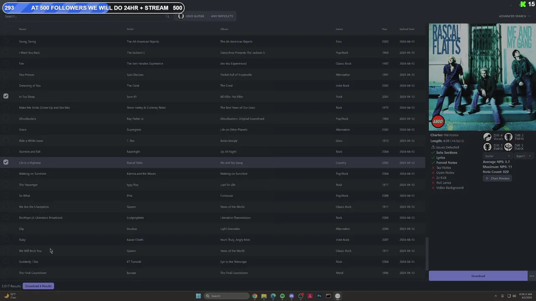Open the Chart Preview
This screenshot has height=301, width=536.
click(x=497, y=179)
